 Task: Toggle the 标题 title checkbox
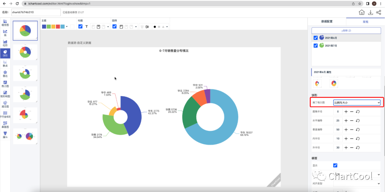[80, 26]
